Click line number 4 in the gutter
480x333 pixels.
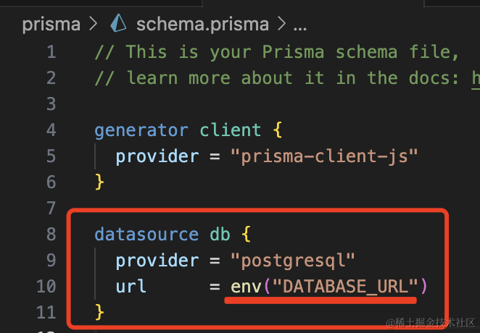coord(50,130)
